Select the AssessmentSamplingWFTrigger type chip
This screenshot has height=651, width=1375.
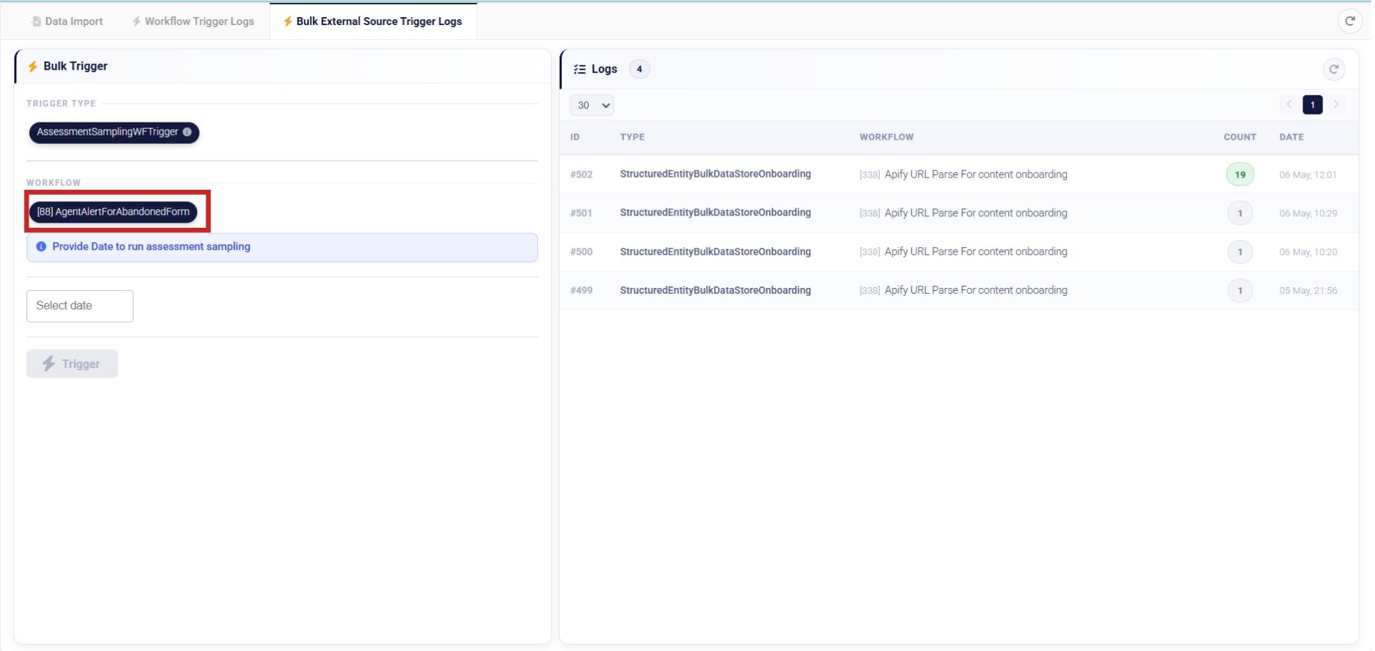(114, 132)
